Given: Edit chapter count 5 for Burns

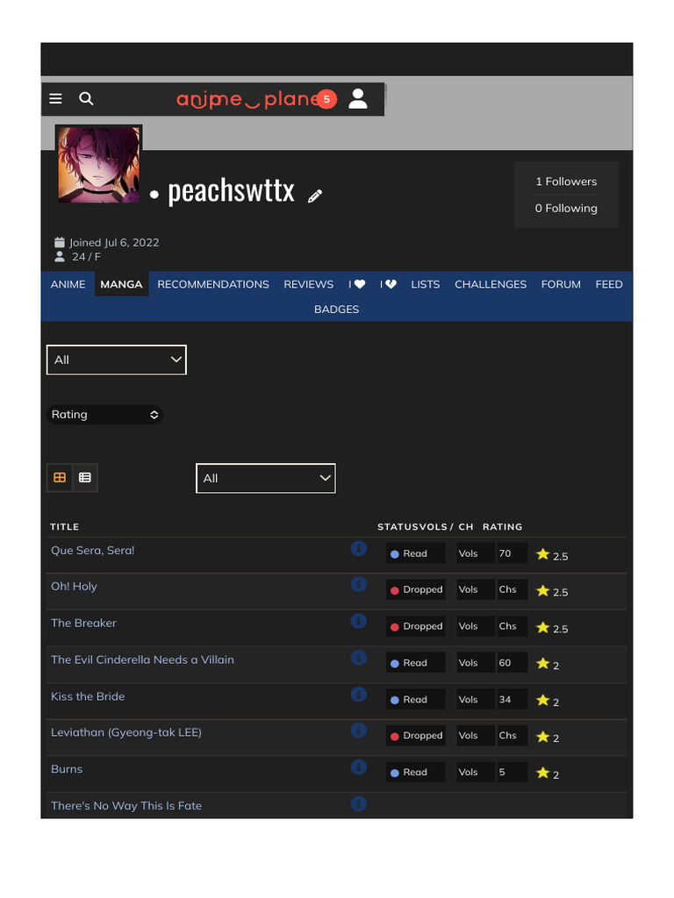Looking at the screenshot, I should coord(512,772).
